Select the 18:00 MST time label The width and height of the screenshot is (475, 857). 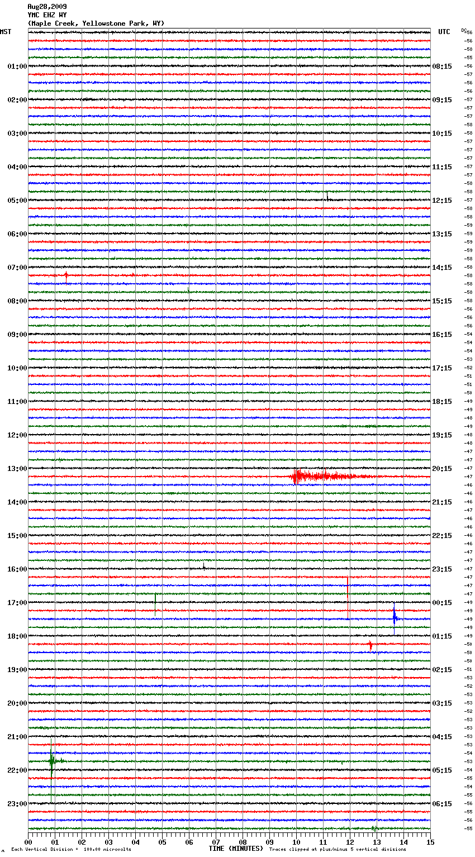pyautogui.click(x=17, y=636)
